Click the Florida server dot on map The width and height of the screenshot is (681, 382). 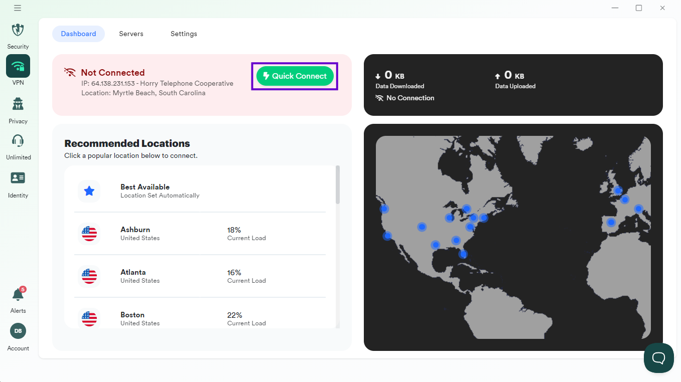(x=463, y=254)
